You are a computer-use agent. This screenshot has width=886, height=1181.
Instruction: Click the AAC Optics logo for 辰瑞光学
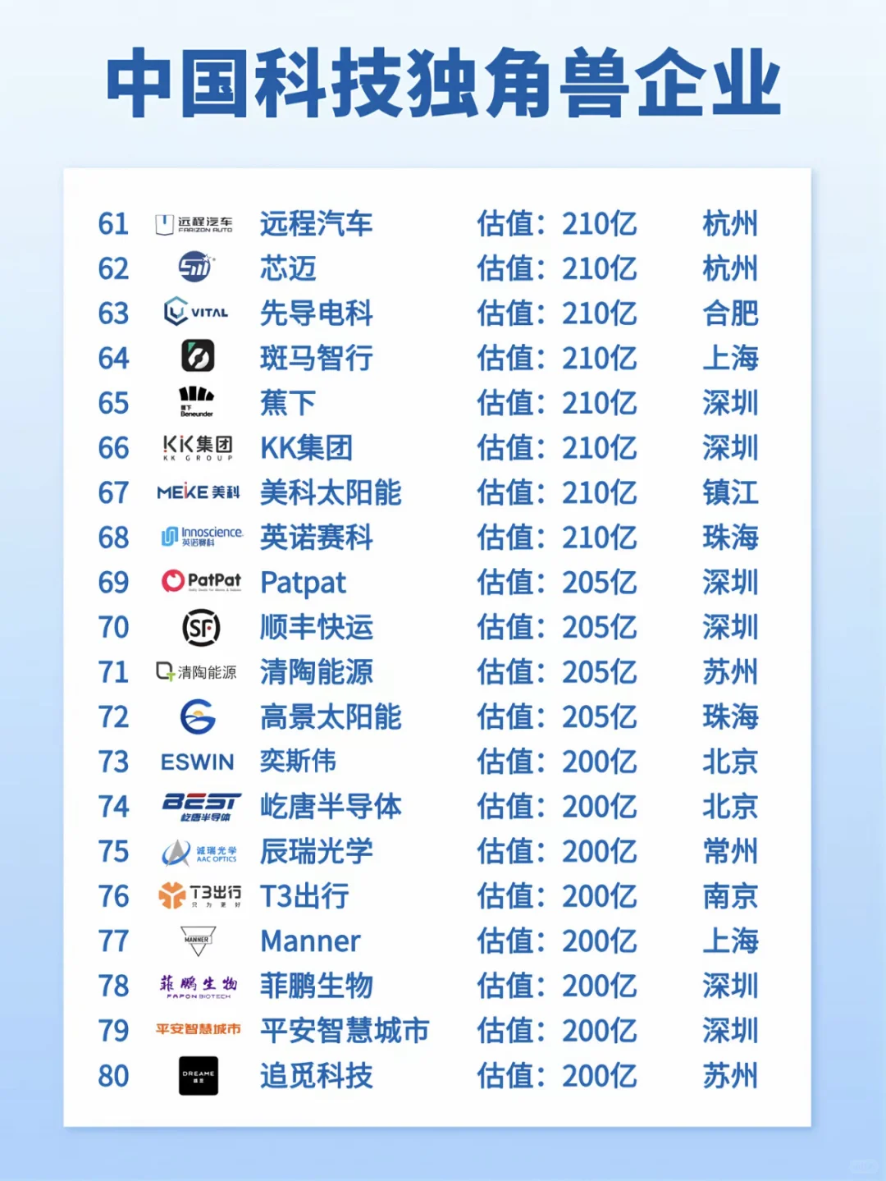(199, 853)
